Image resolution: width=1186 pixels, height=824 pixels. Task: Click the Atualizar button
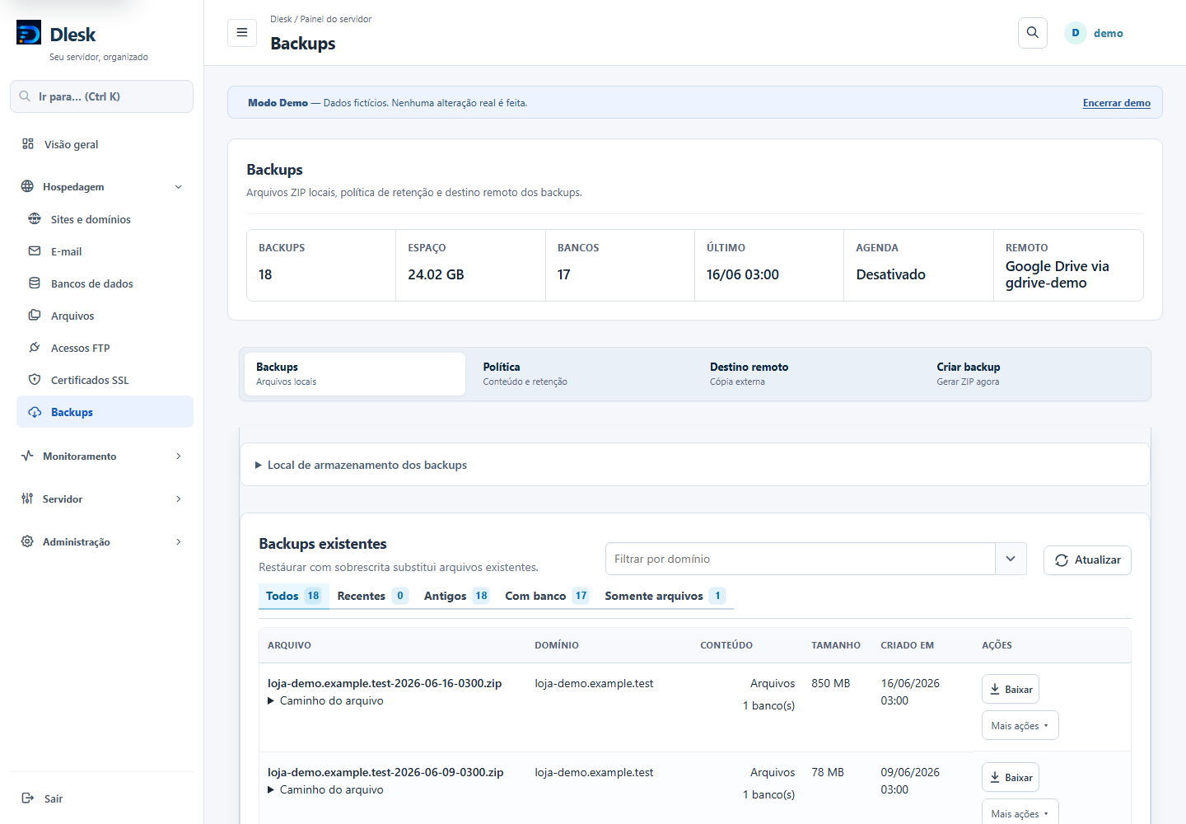click(x=1087, y=560)
